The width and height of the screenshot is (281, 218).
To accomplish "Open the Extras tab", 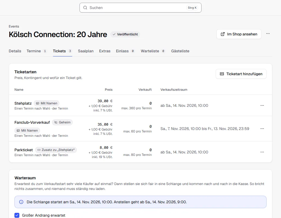I will (x=105, y=51).
